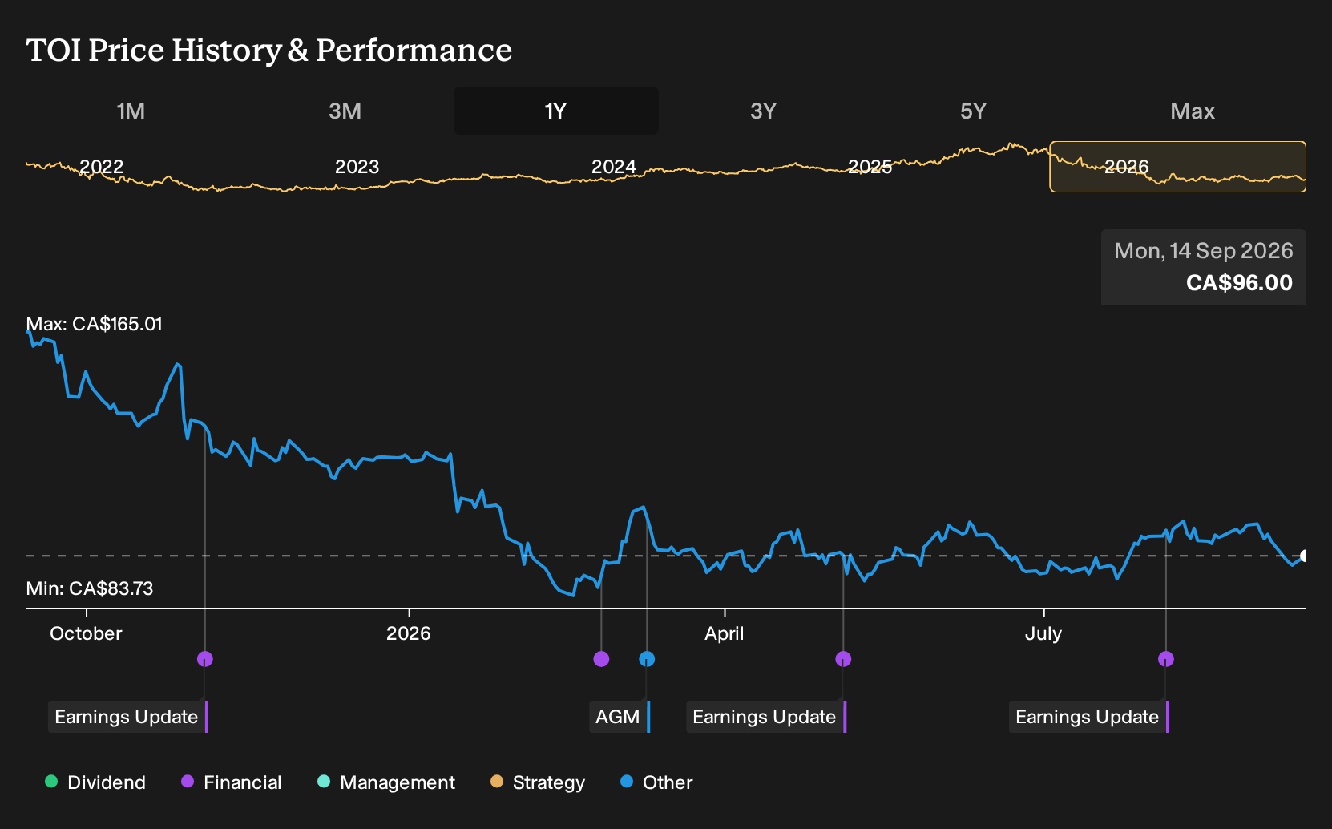Screen dimensions: 1332x829
Task: Switch to the 3M range tab
Action: 345,111
